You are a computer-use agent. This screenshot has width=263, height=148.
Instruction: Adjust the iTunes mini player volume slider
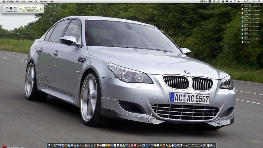click(x=11, y=12)
